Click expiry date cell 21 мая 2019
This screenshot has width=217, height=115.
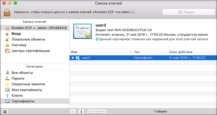pos(187,58)
